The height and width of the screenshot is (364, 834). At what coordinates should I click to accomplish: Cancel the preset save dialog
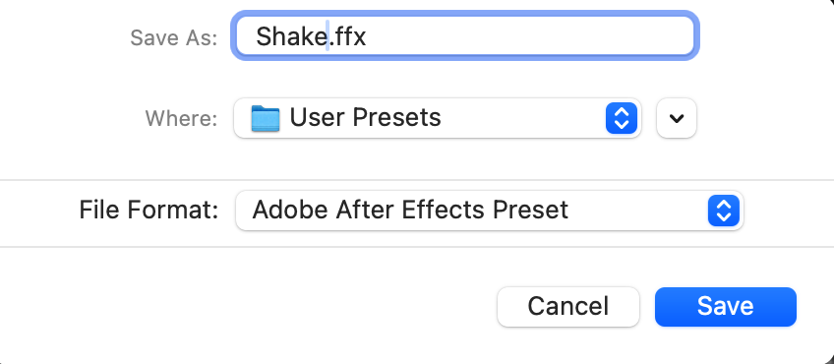click(x=568, y=307)
